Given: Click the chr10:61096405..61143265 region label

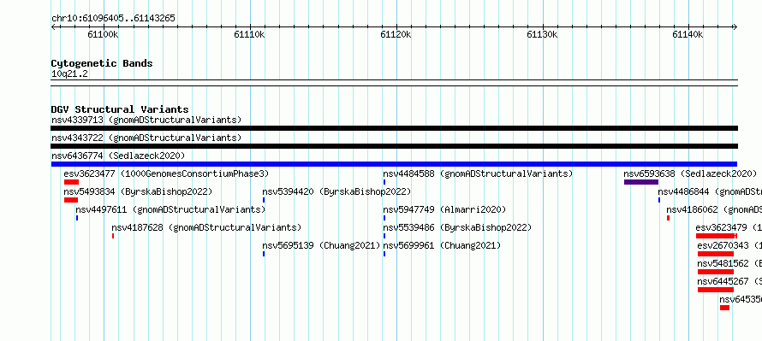Looking at the screenshot, I should [113, 19].
